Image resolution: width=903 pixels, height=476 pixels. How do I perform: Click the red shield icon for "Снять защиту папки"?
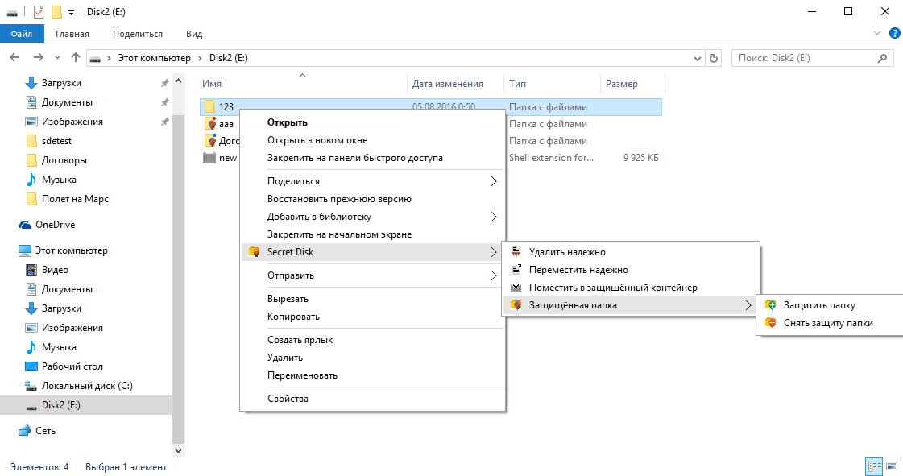point(769,323)
